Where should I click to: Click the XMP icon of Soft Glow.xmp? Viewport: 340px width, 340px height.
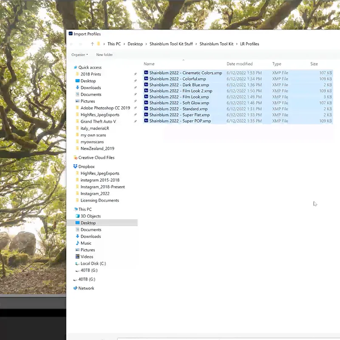point(146,103)
